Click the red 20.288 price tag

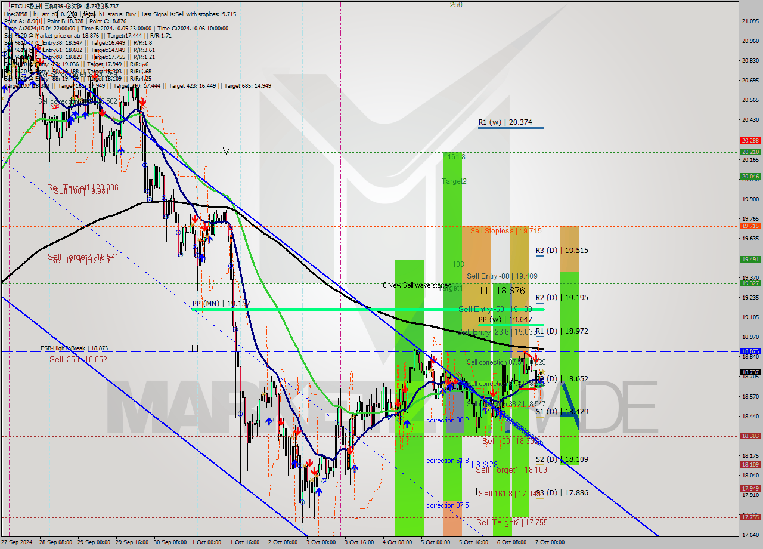[750, 141]
